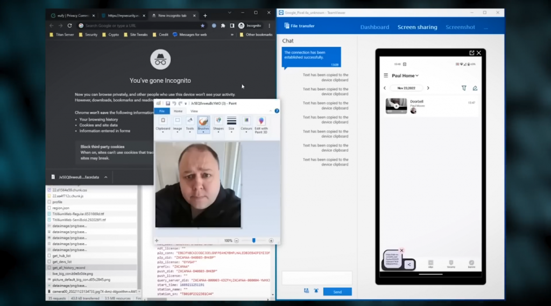The image size is (551, 306).
Task: Reload the page in Chrome
Action: [x=69, y=26]
